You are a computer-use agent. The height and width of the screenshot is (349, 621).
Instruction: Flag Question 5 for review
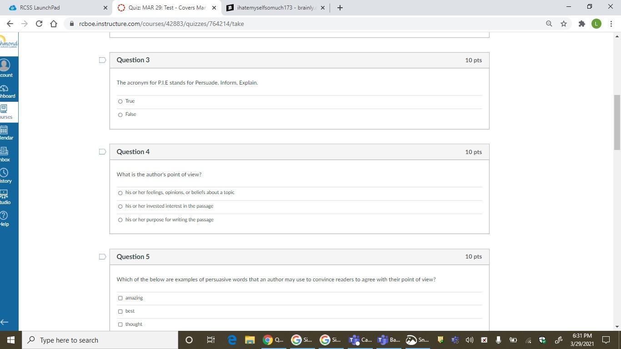(102, 257)
